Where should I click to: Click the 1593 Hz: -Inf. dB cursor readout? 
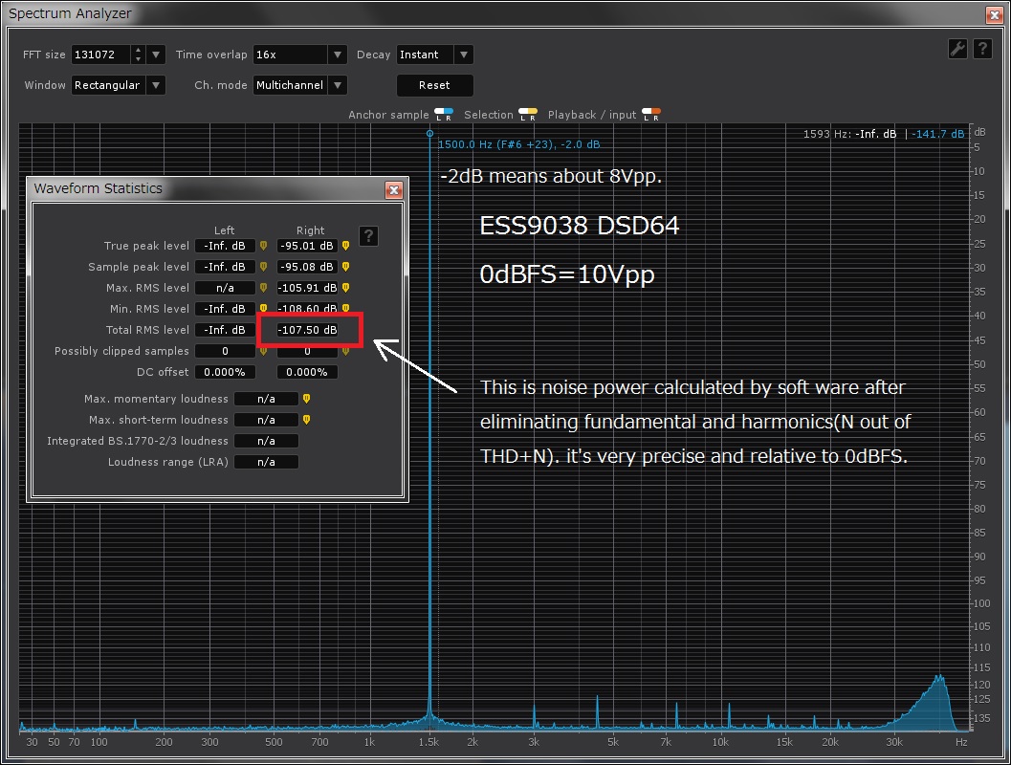tap(849, 134)
